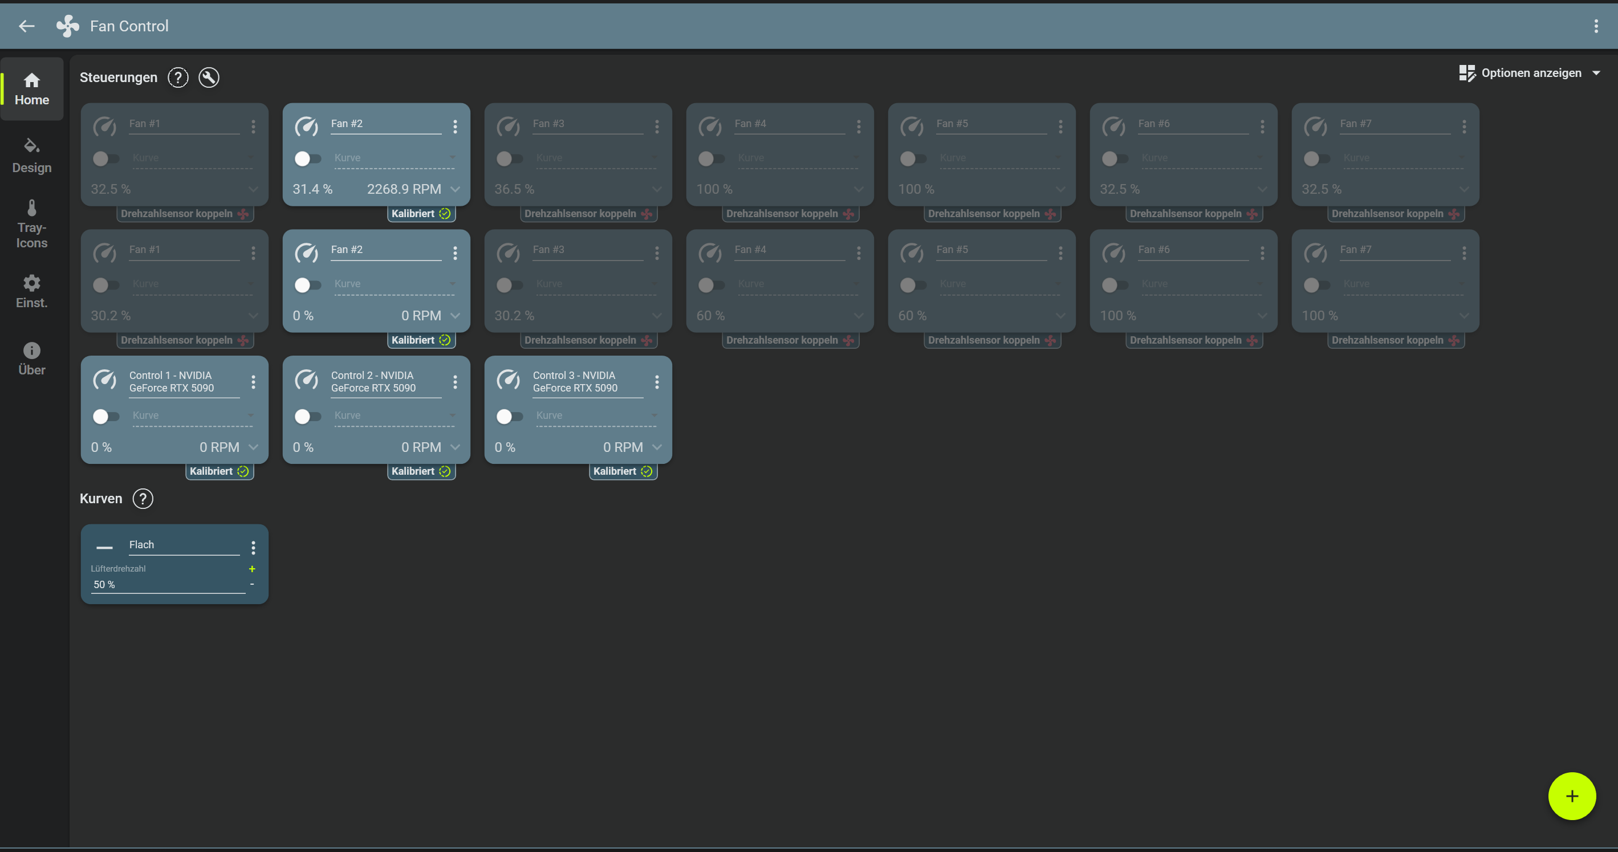
Task: Click Kalibriert badge under Control 1 NVIDIA
Action: tap(219, 471)
